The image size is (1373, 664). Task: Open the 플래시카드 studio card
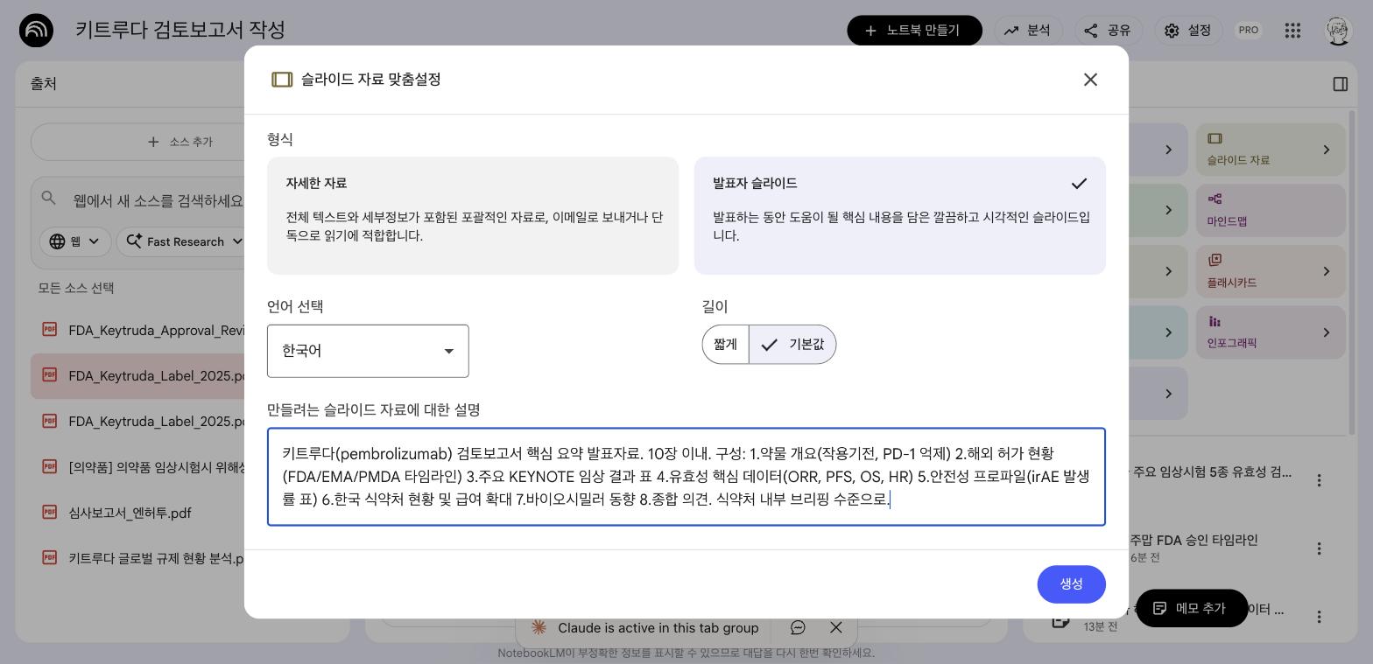1271,271
